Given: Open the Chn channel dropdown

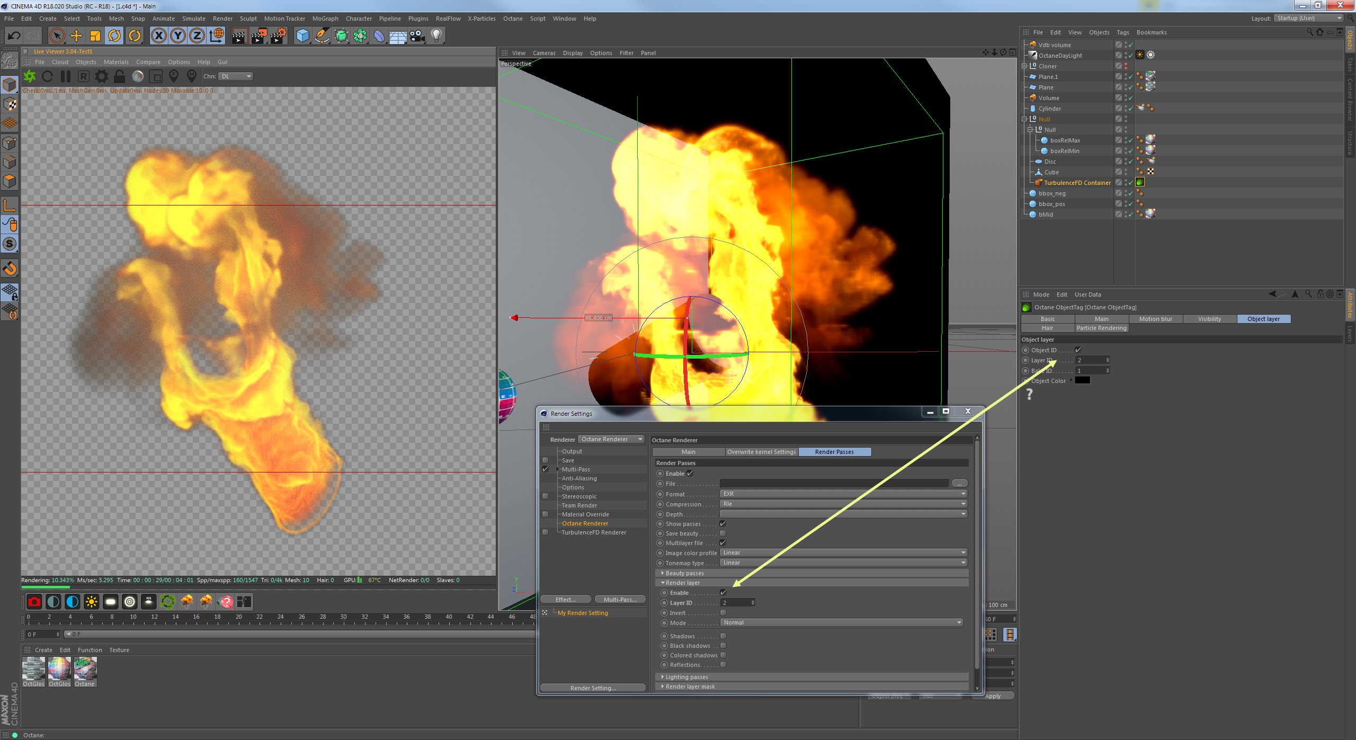Looking at the screenshot, I should 236,76.
